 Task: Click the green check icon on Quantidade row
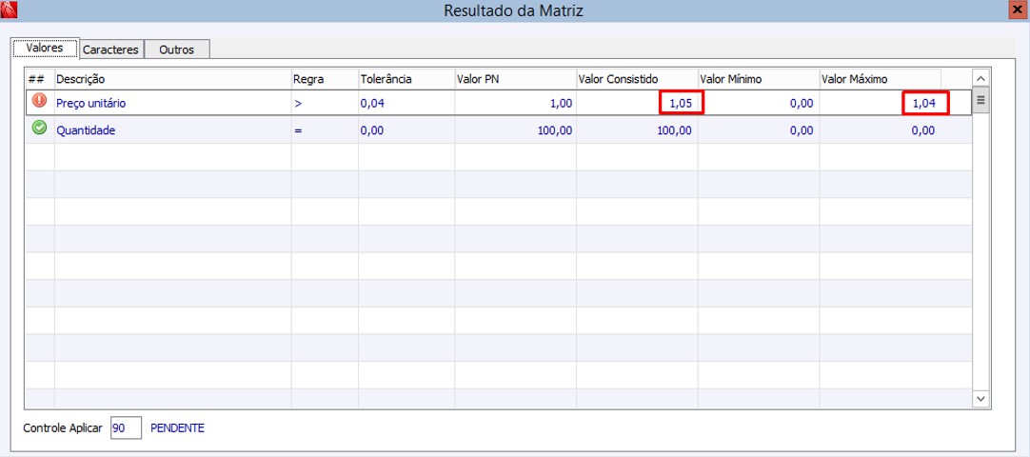pos(39,128)
